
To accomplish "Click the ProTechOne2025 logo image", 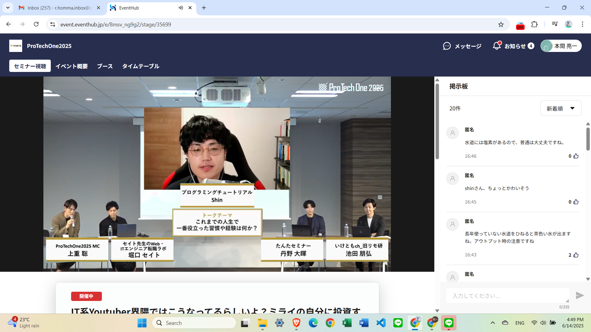I will tap(16, 46).
